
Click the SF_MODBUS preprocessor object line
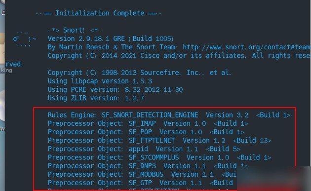point(142,175)
